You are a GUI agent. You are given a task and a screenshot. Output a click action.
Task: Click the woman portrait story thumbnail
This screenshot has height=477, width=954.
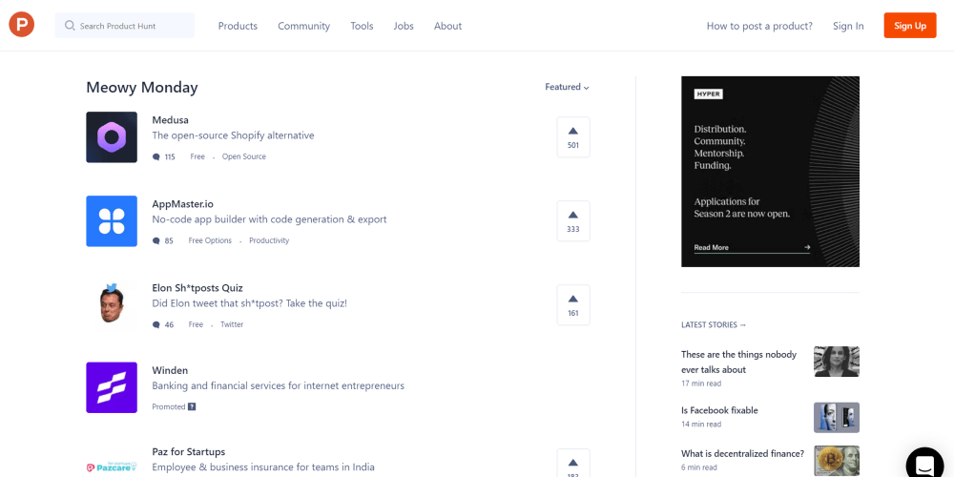pos(837,362)
